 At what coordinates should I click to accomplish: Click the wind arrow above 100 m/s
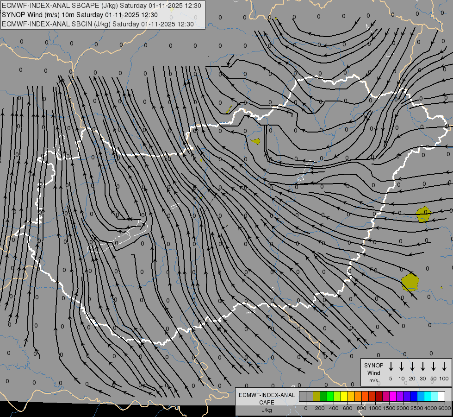[444, 366]
